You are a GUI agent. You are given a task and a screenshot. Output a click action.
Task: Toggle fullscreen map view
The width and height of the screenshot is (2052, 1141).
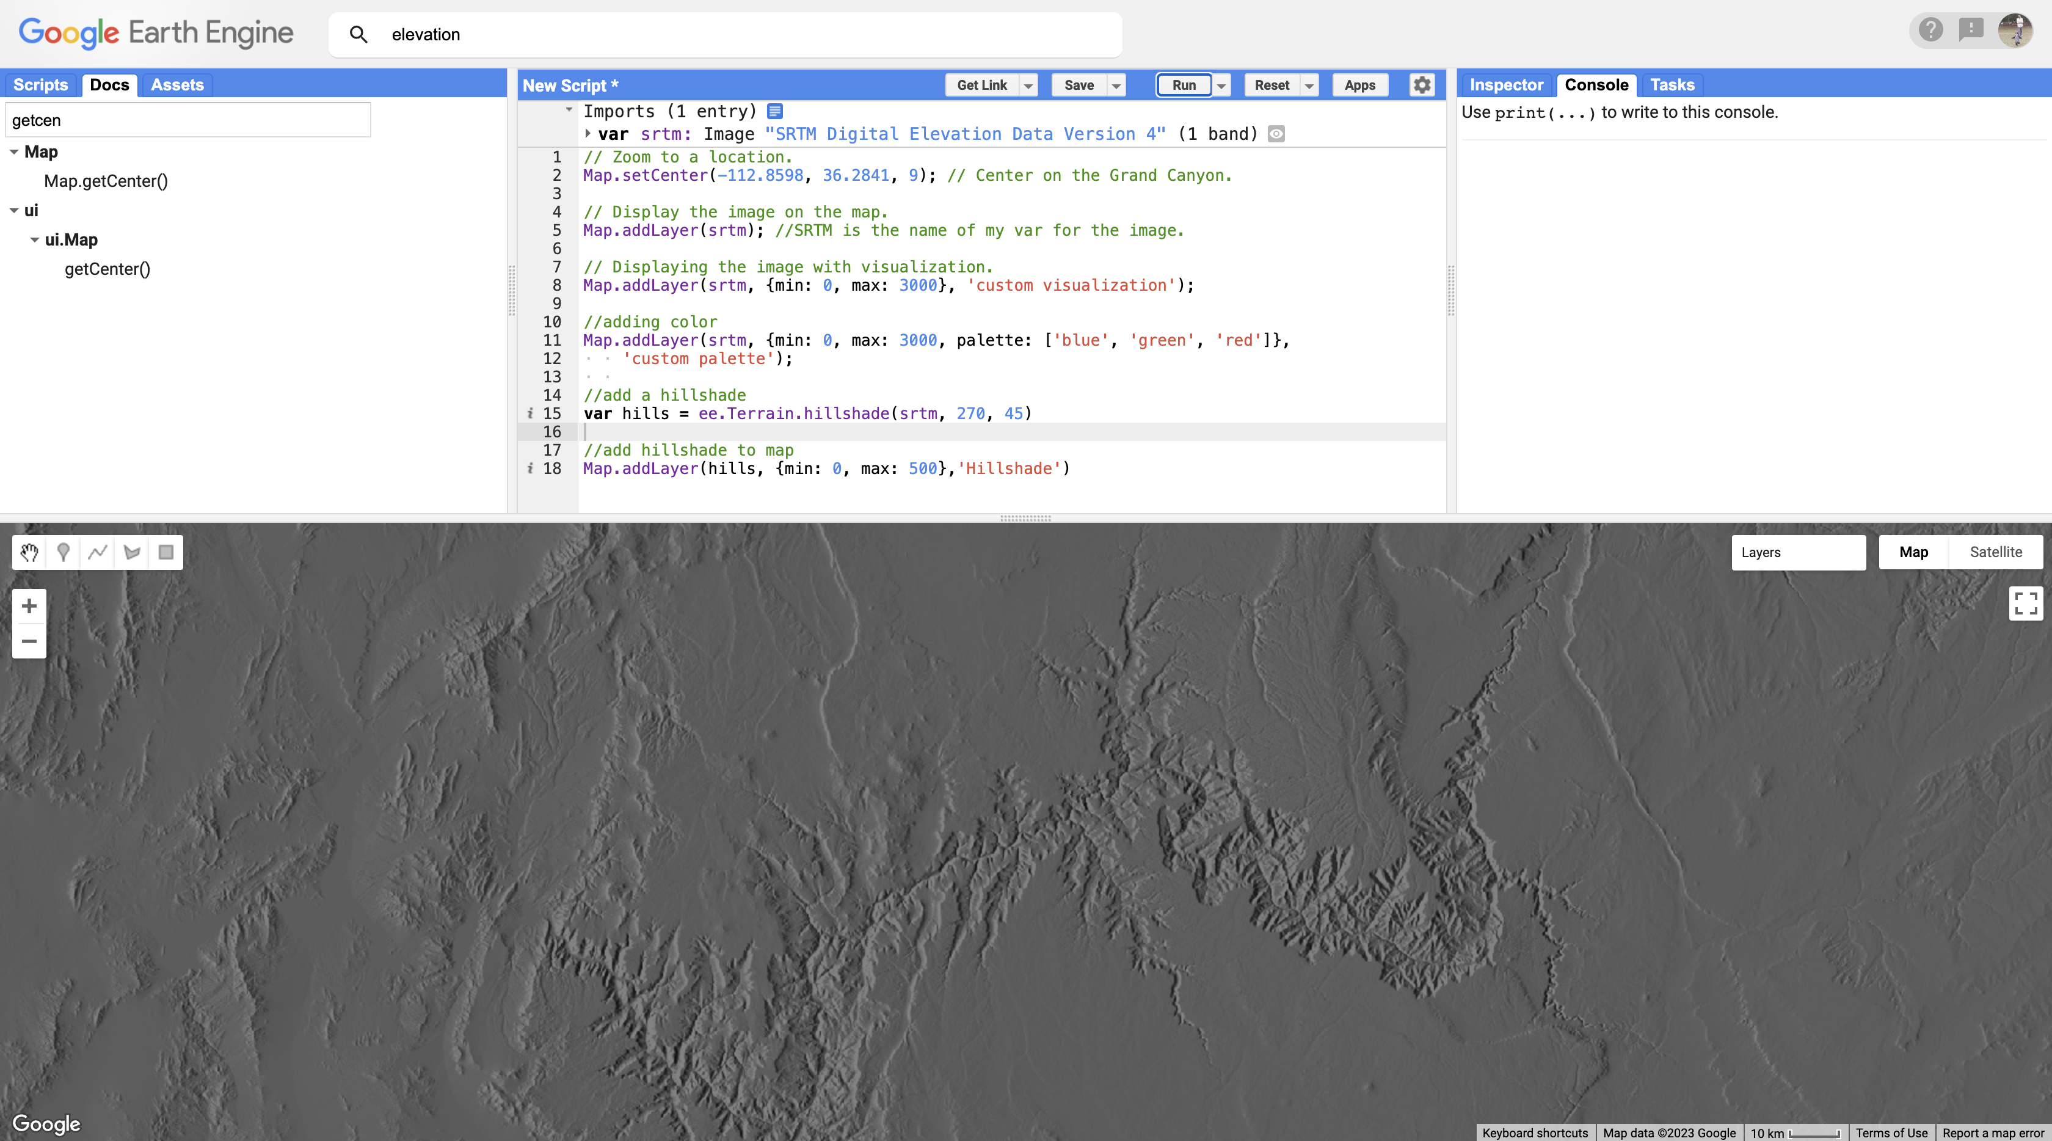(2026, 603)
